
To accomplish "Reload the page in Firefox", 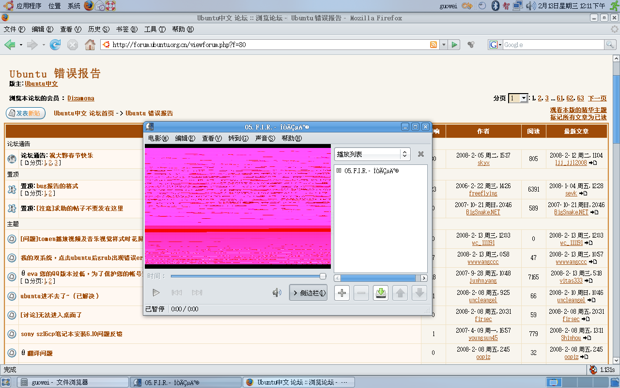I will (56, 45).
